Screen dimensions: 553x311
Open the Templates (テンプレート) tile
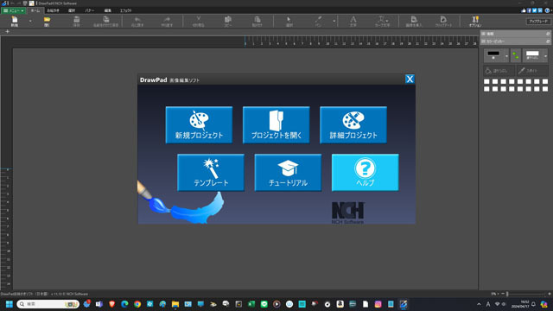211,173
